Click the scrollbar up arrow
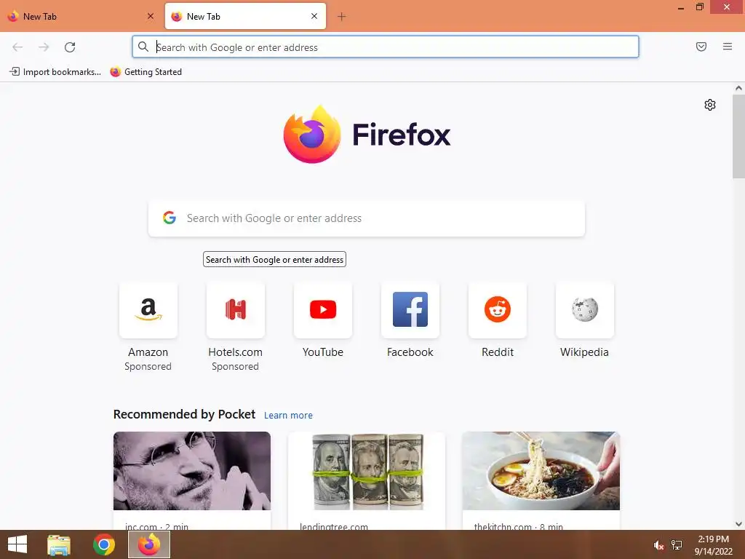 tap(738, 88)
